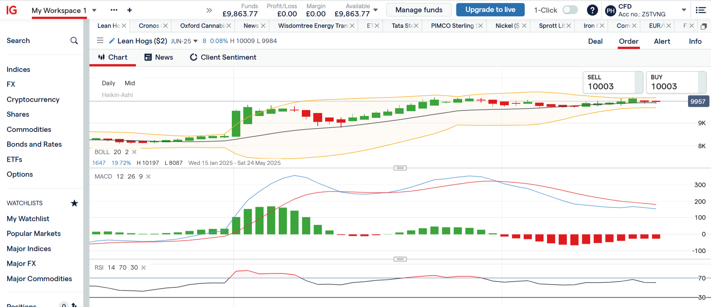Close the PIMCO Sterling tab
711x307 pixels.
coord(481,26)
